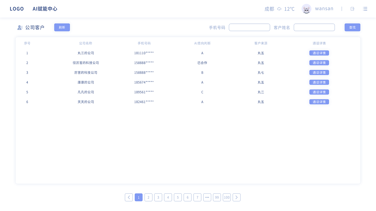Open 通话详情 for 丸三的公司
This screenshot has width=376, height=211.
coord(319,53)
